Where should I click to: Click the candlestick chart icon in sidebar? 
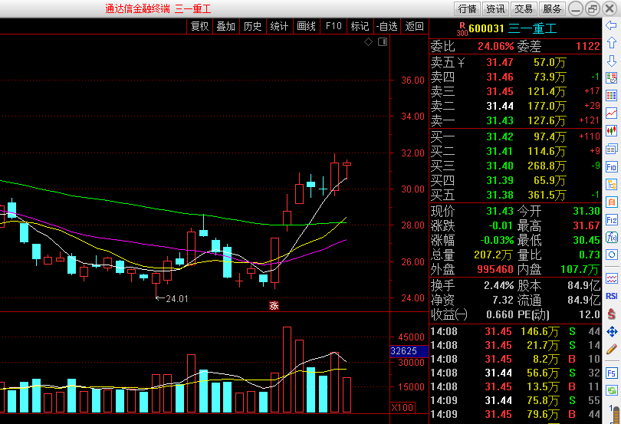[612, 130]
